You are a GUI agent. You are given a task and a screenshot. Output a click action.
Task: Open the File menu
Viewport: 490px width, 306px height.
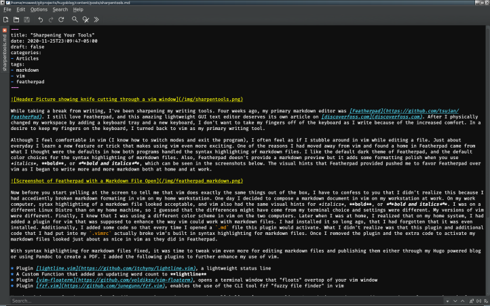point(7,9)
